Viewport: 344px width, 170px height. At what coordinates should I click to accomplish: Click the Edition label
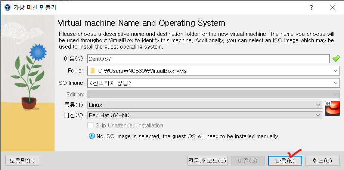pyautogui.click(x=75, y=94)
